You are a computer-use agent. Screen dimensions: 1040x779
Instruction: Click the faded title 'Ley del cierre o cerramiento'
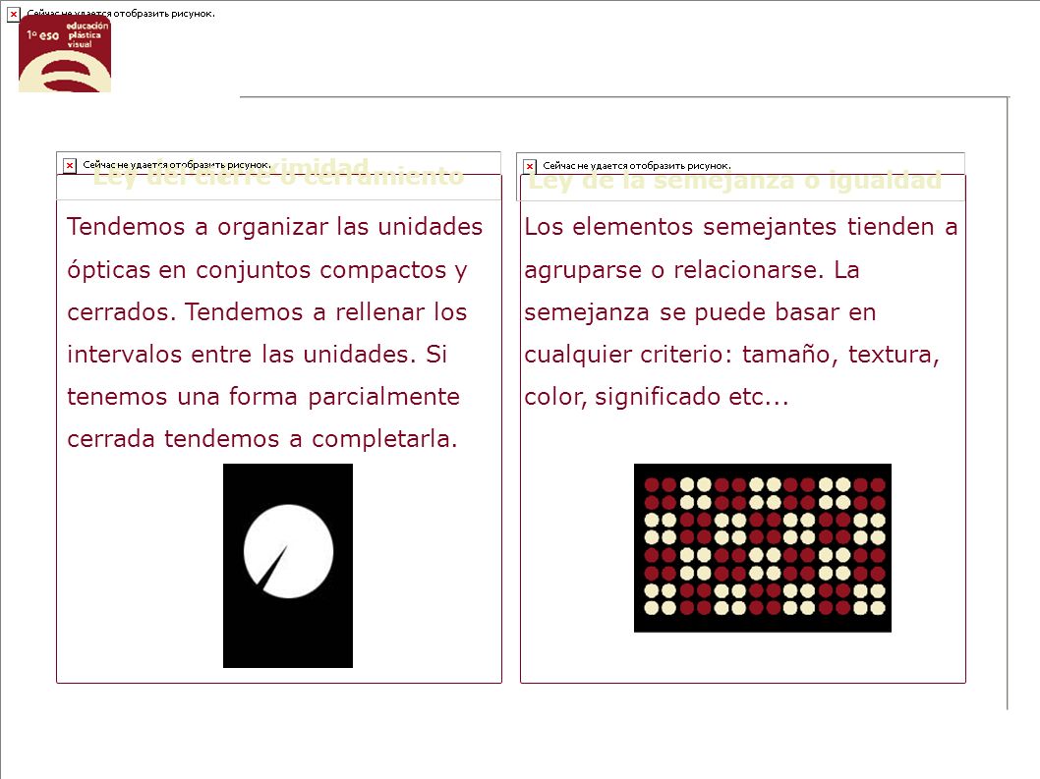(278, 177)
